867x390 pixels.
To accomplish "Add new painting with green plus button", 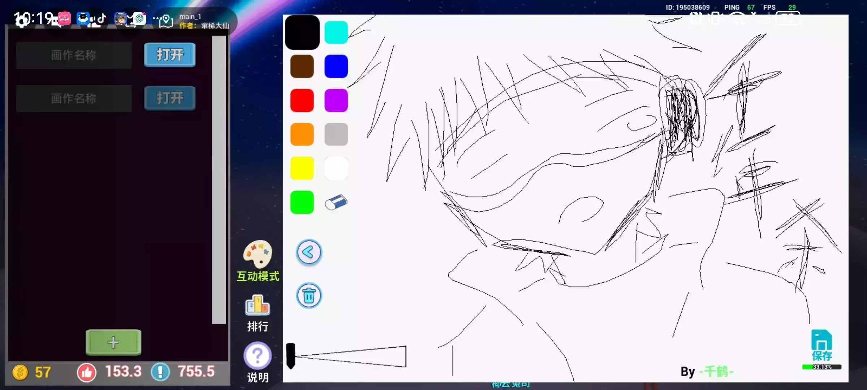I will 113,342.
